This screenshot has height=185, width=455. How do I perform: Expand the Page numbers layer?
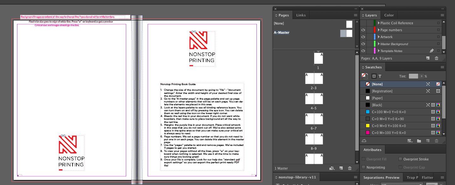pyautogui.click(x=379, y=30)
